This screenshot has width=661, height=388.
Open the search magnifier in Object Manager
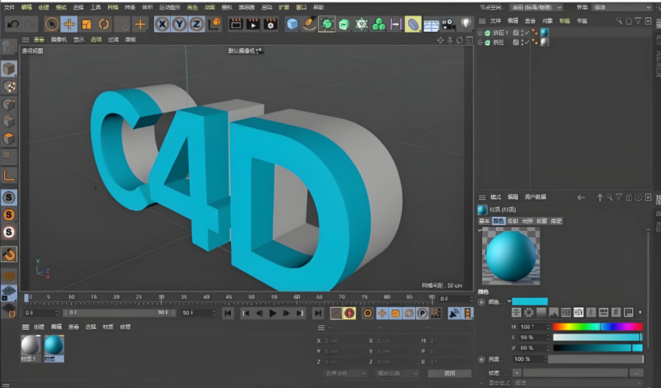click(619, 21)
